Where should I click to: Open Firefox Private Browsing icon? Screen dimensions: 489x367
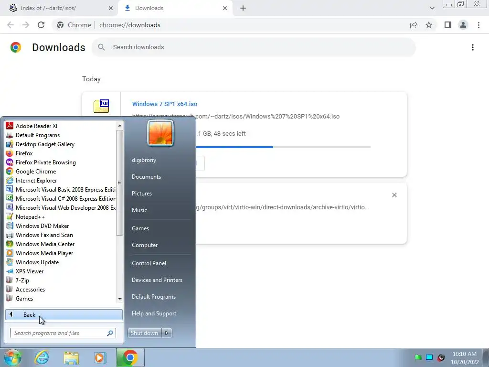[x=10, y=162]
